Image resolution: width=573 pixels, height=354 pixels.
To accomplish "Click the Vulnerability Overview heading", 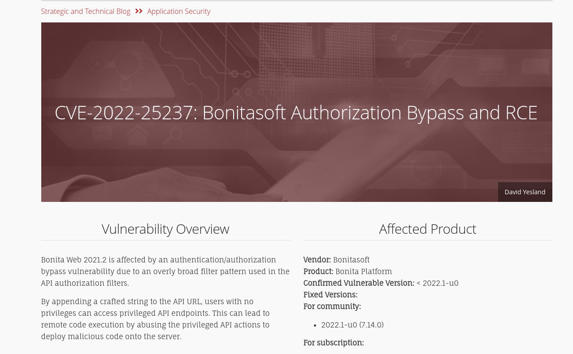I will (x=165, y=229).
